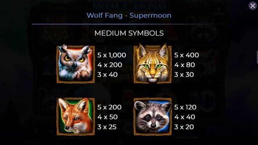Click the owl symbol image

tap(75, 64)
